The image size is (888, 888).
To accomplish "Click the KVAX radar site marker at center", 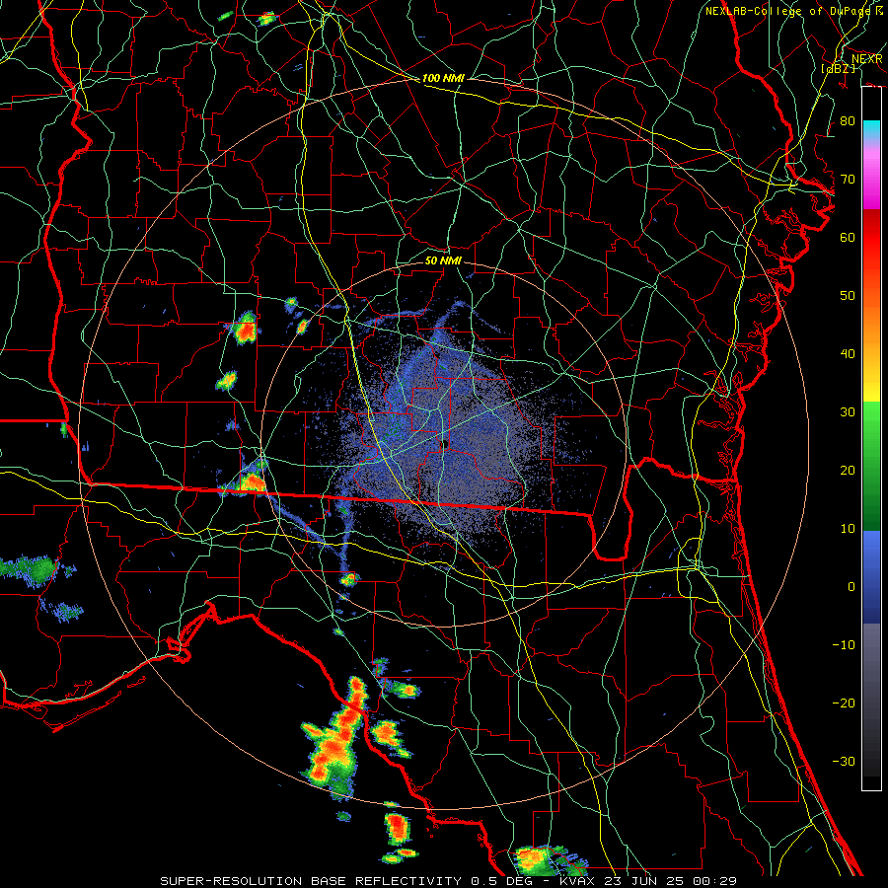I will 444,443.
